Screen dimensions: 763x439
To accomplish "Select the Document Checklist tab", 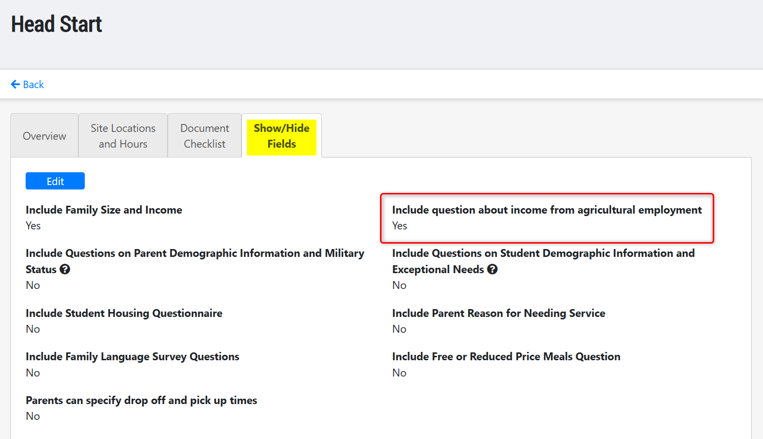I will pos(205,136).
